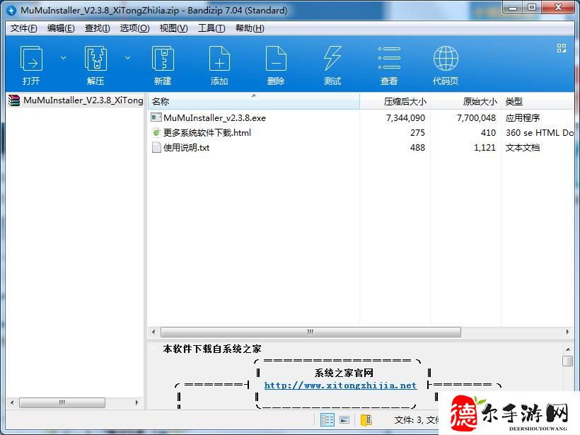Image resolution: width=580 pixels, height=435 pixels.
Task: Open the 查找(I) menu
Action: (98, 28)
